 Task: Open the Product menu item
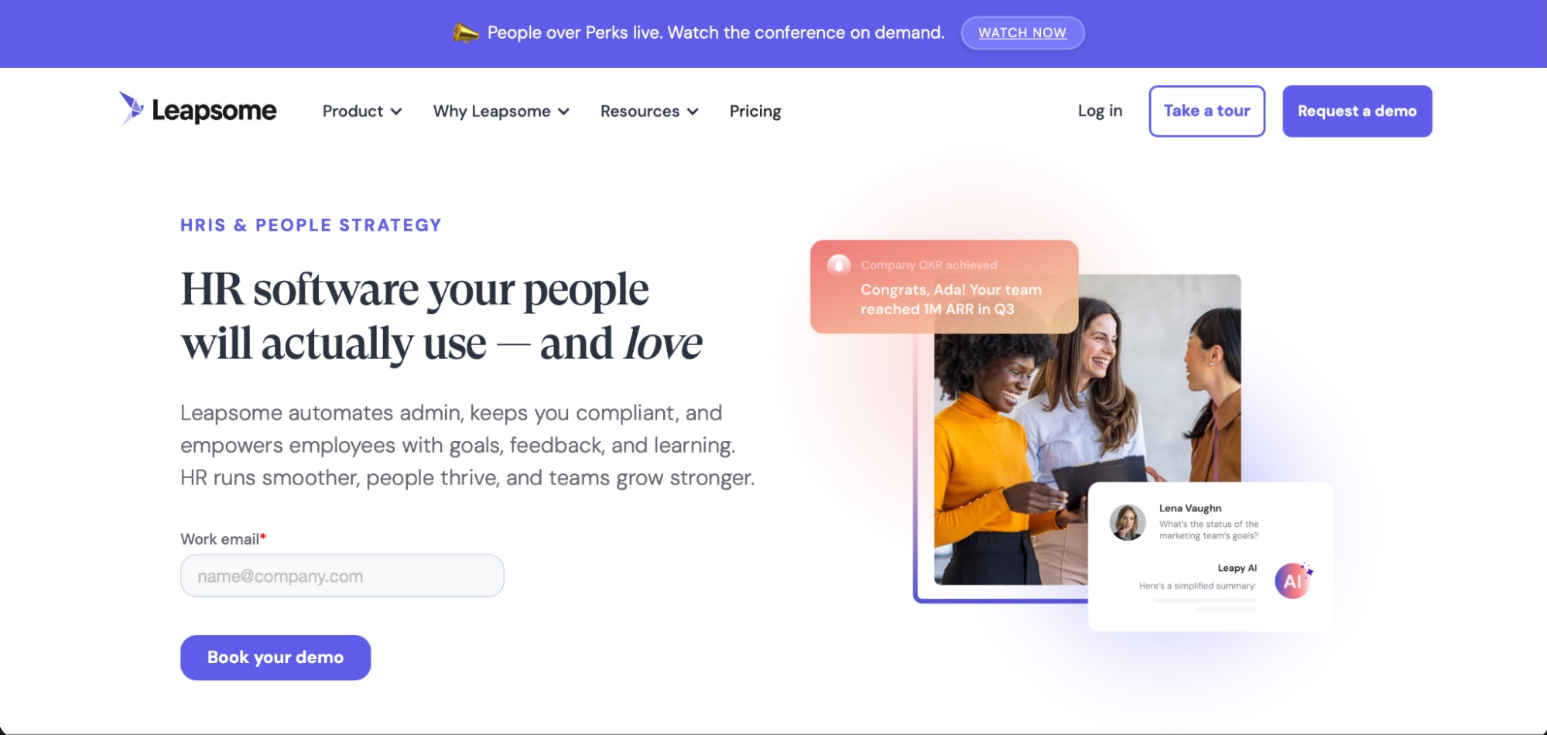[x=353, y=111]
